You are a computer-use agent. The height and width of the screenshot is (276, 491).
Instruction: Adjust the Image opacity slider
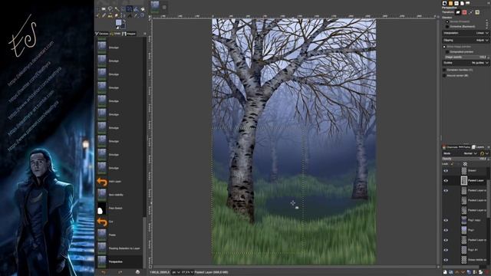(466, 58)
